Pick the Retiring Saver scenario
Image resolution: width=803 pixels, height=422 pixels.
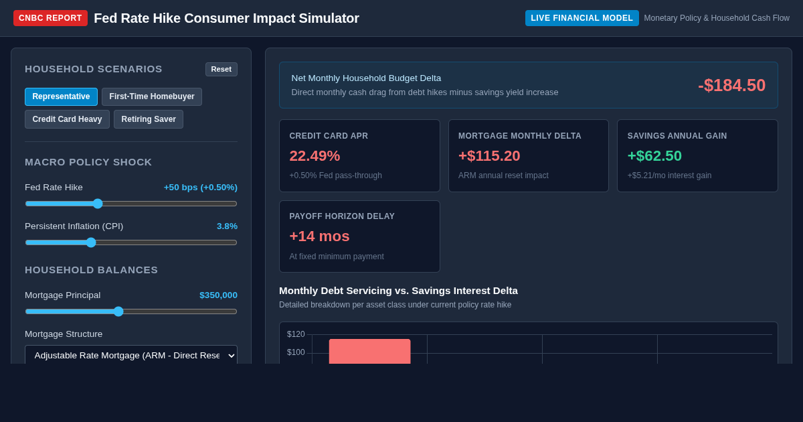(149, 119)
